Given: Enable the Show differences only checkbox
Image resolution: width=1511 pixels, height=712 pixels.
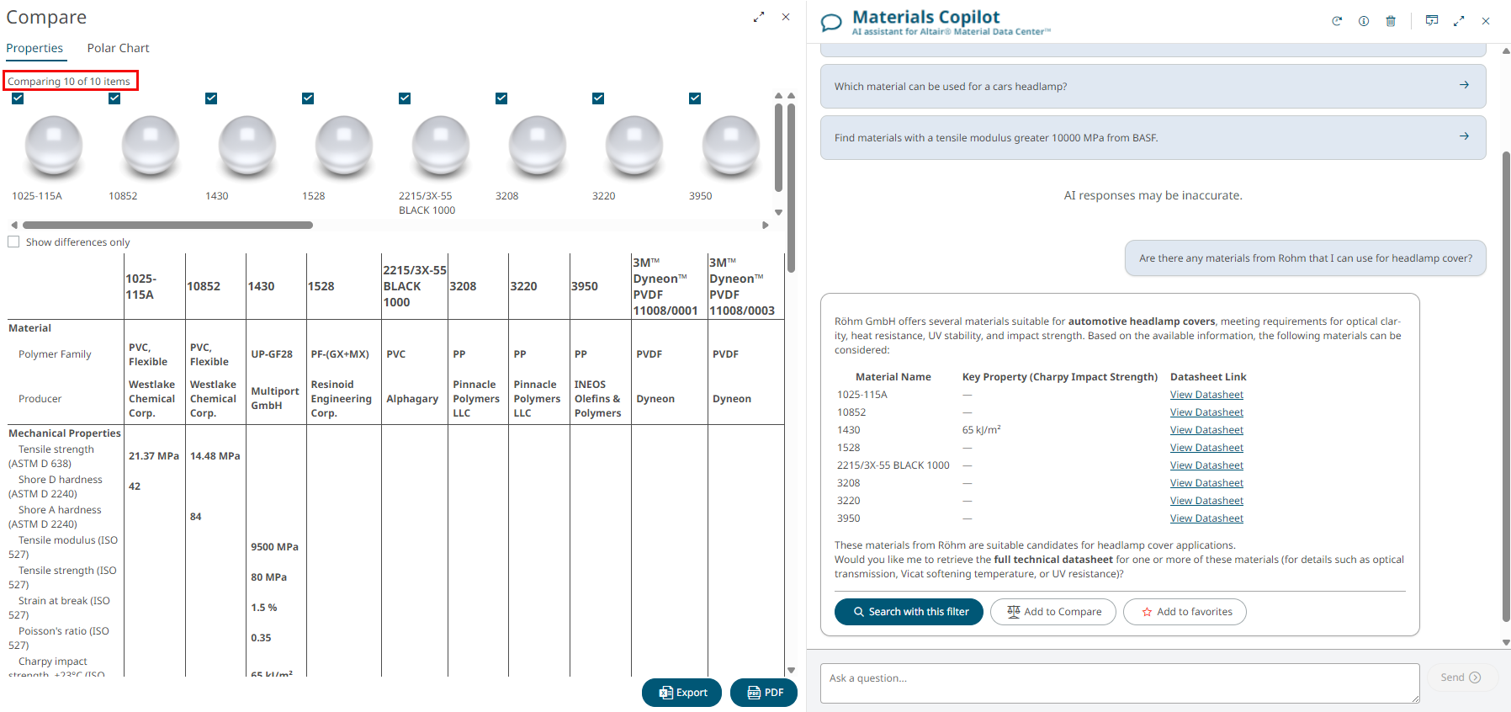Looking at the screenshot, I should point(13,242).
